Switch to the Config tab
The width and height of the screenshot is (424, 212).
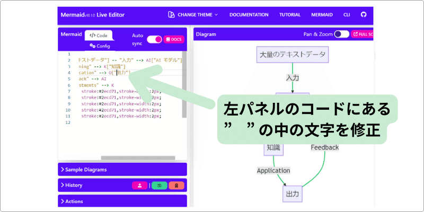click(x=100, y=46)
